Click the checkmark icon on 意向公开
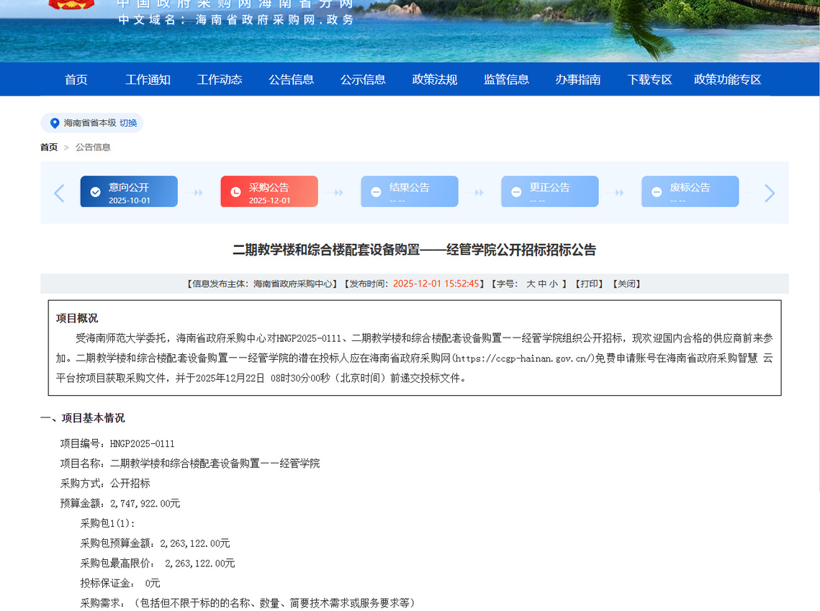The image size is (820, 611). pyautogui.click(x=95, y=192)
